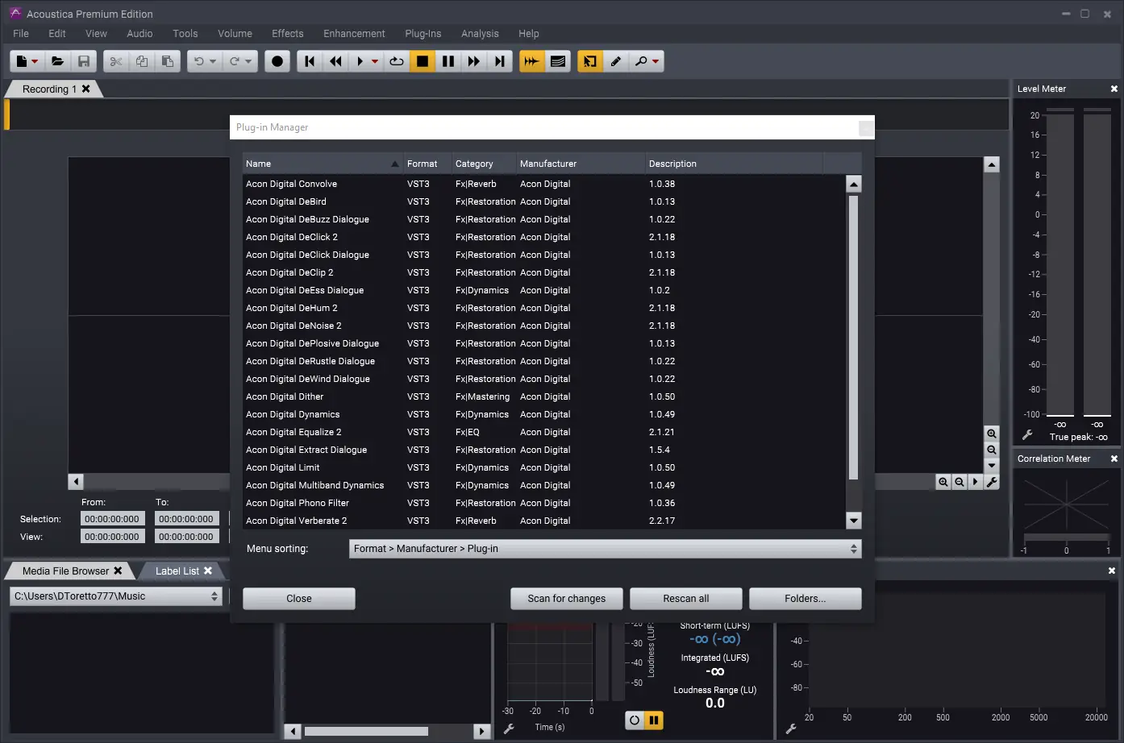The image size is (1124, 743).
Task: Toggle the loudness meter pause button
Action: [654, 720]
